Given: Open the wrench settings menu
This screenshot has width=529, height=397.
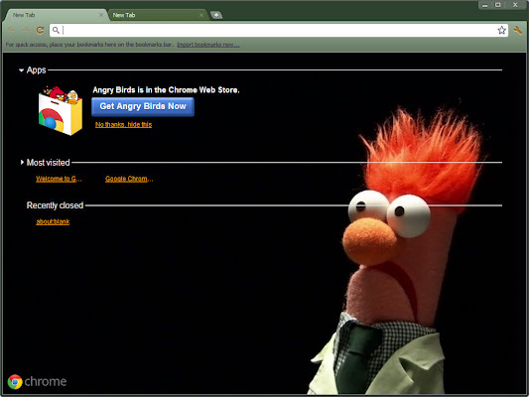Looking at the screenshot, I should [517, 31].
